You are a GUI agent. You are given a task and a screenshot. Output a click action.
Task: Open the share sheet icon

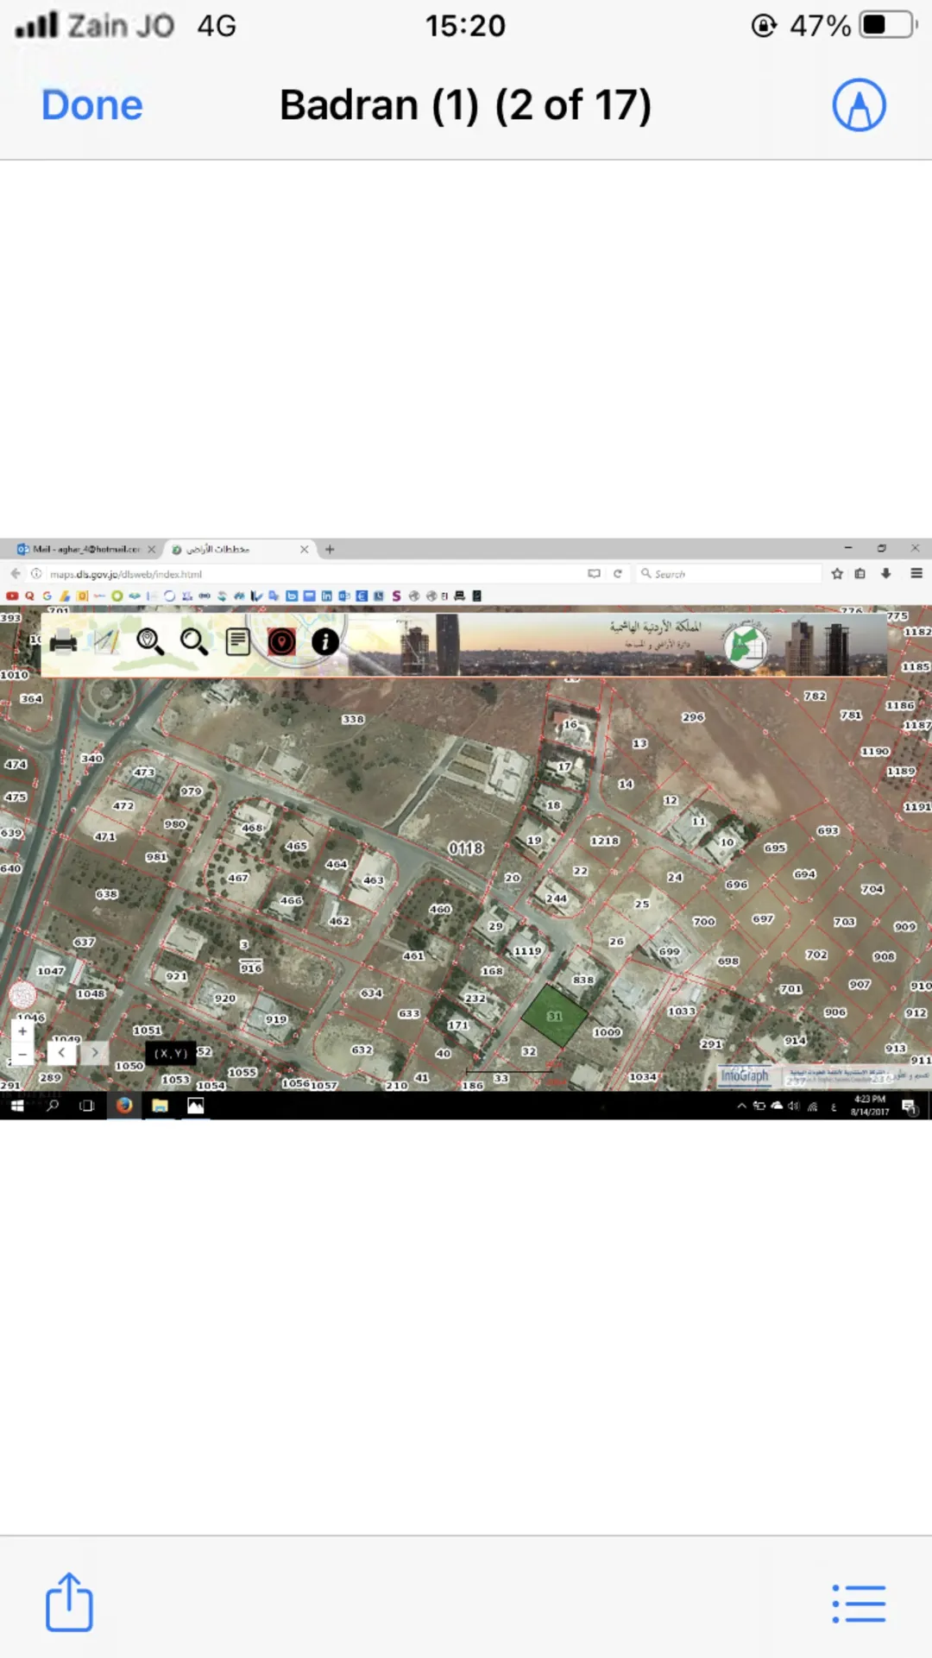click(69, 1602)
